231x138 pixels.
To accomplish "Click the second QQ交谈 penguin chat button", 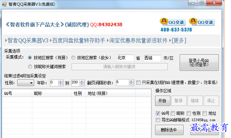I will point(202,22).
